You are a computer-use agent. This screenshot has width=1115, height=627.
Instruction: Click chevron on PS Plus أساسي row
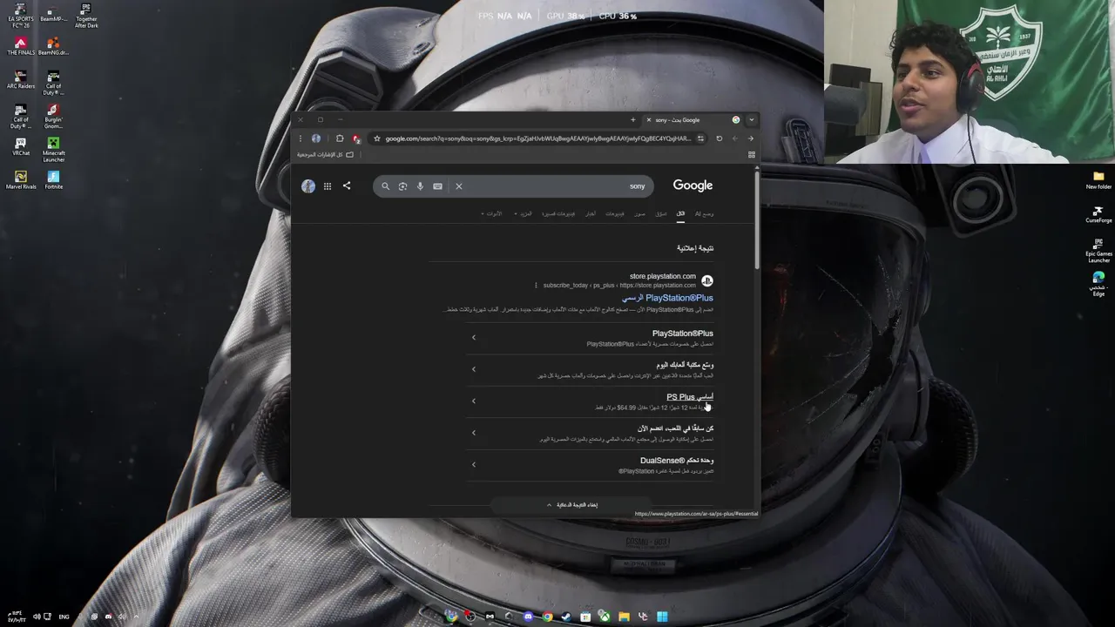tap(474, 401)
